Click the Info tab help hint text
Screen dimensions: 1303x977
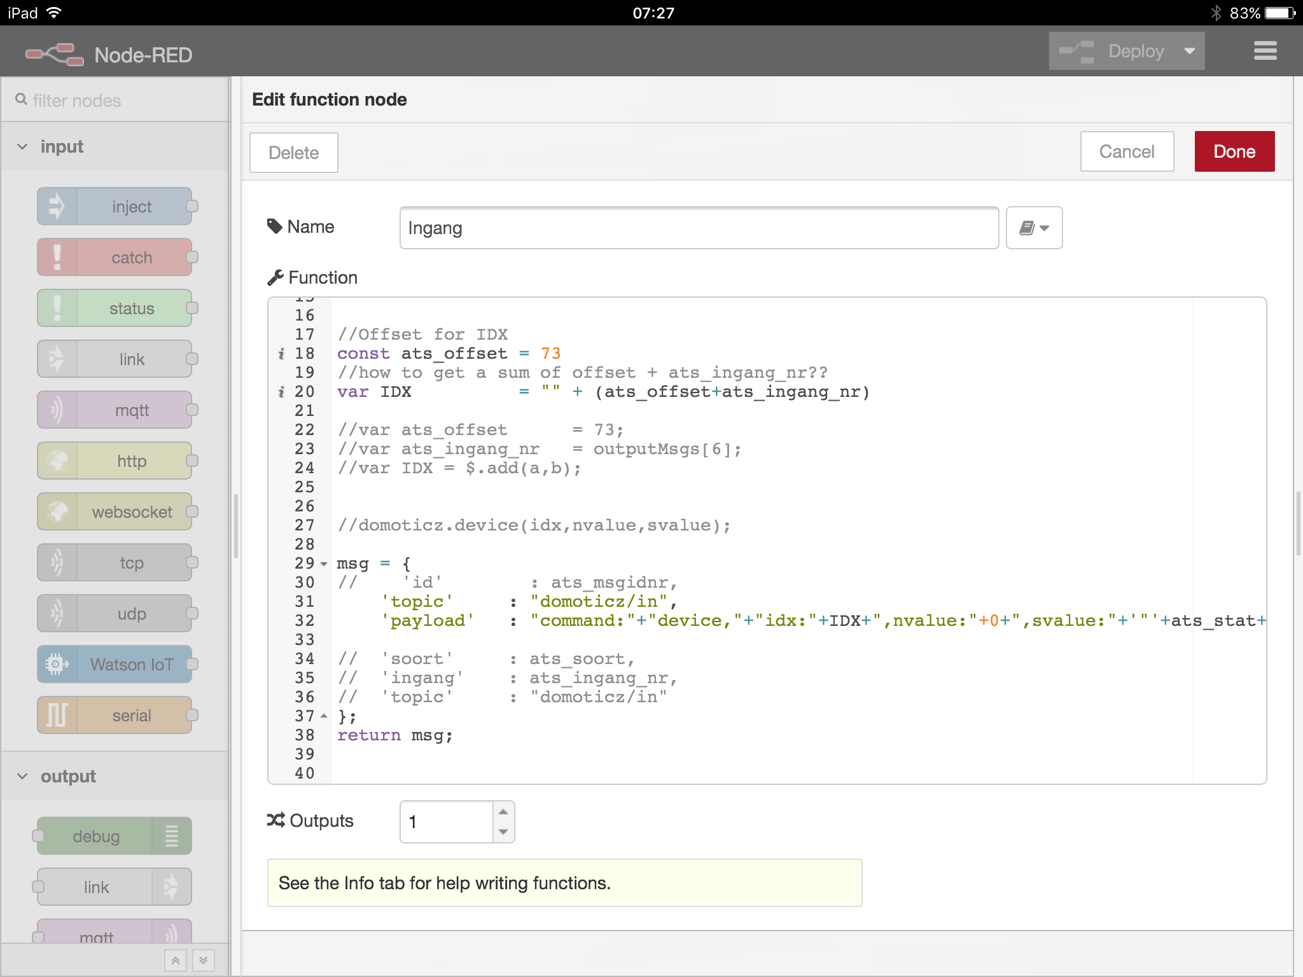pos(445,883)
